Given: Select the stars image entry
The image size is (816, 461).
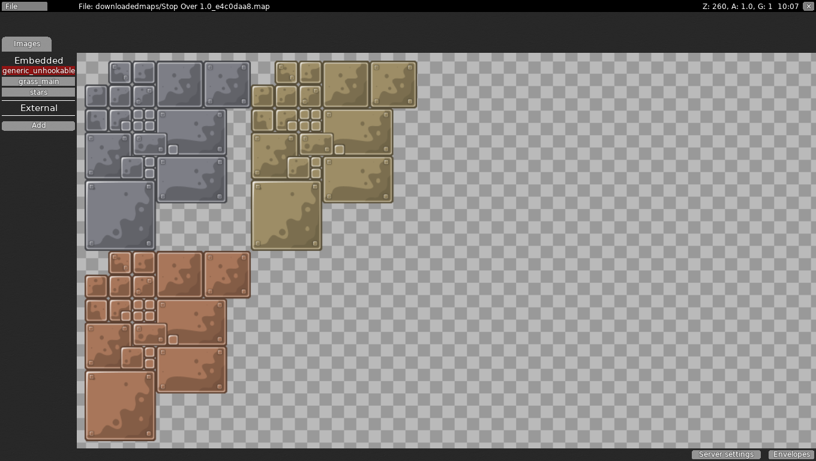Looking at the screenshot, I should point(38,92).
